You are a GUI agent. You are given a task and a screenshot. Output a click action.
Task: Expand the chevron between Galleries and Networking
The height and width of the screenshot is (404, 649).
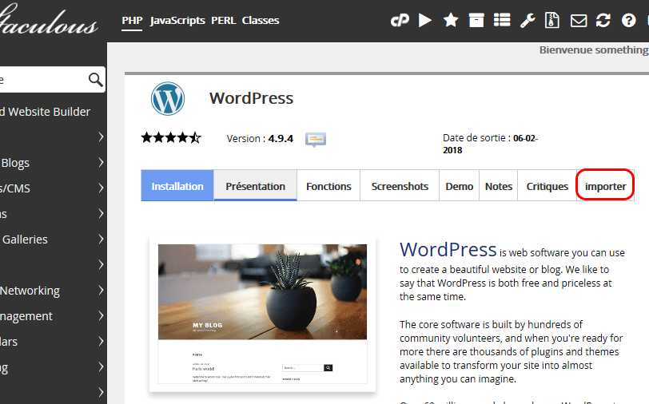click(x=101, y=264)
